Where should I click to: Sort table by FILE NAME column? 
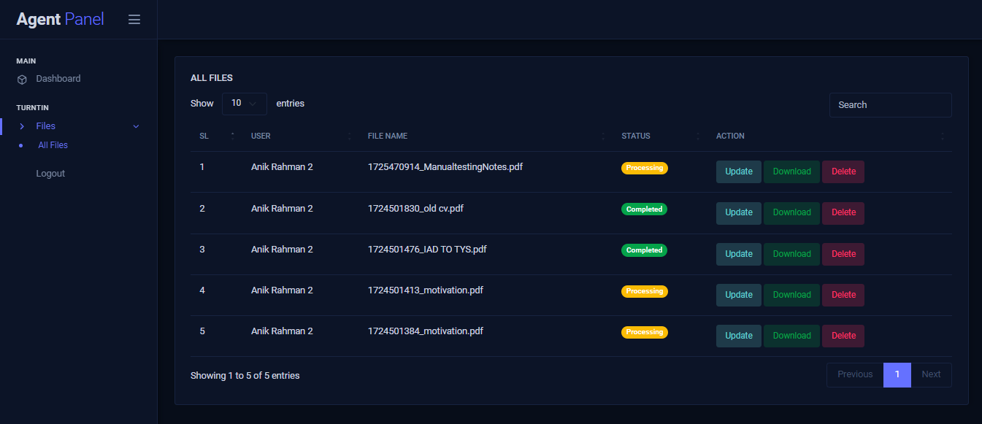click(x=486, y=136)
